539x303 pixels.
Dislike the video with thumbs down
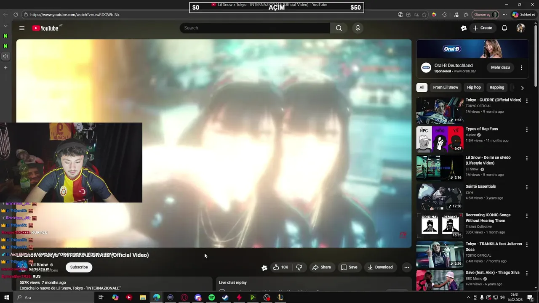(299, 267)
